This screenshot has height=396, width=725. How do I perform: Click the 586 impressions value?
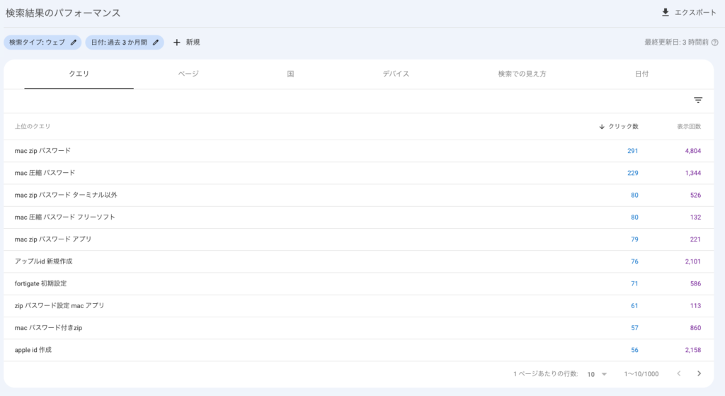click(695, 283)
